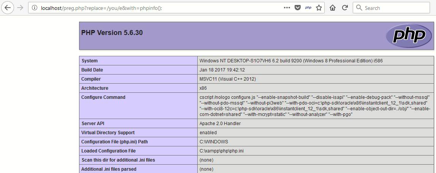Image resolution: width=436 pixels, height=173 pixels.
Task: Click the Compiler label cell
Action: (x=138, y=79)
